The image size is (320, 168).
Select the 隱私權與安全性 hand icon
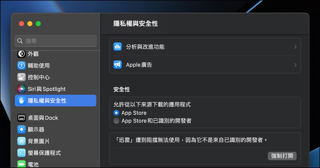21,101
